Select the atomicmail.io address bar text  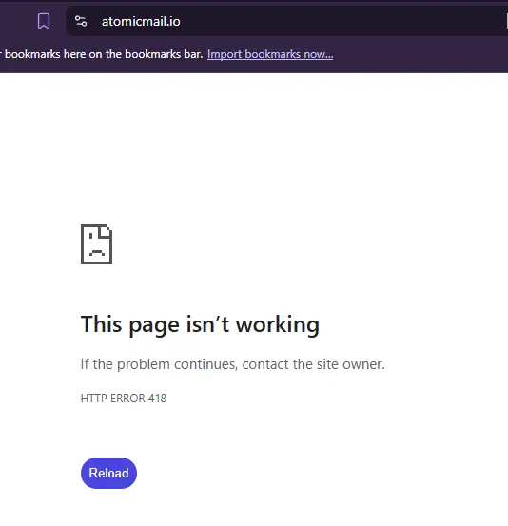pos(141,22)
